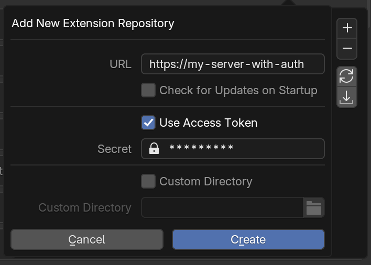Click the Secret label text

[114, 149]
